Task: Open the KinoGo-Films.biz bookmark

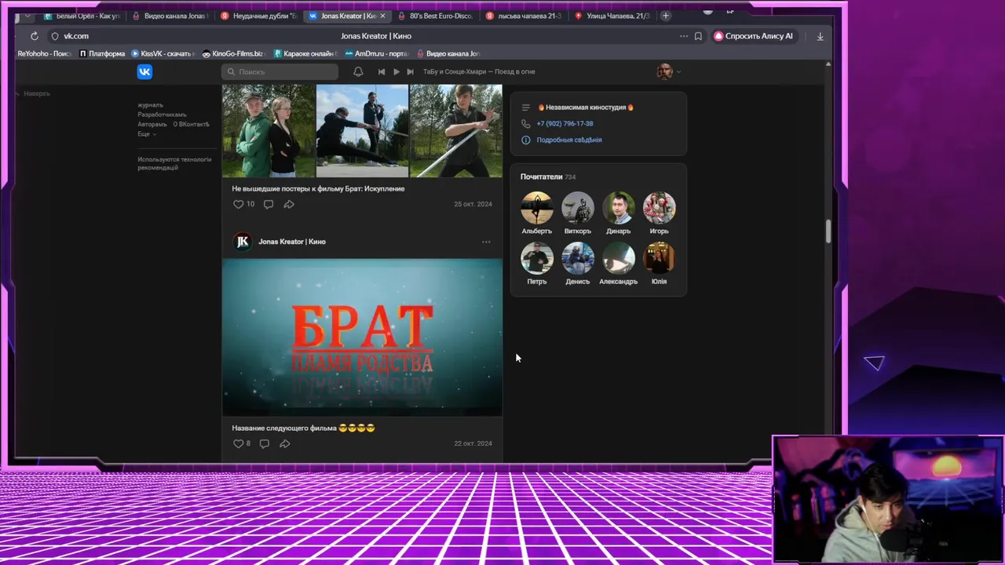Action: coord(232,53)
